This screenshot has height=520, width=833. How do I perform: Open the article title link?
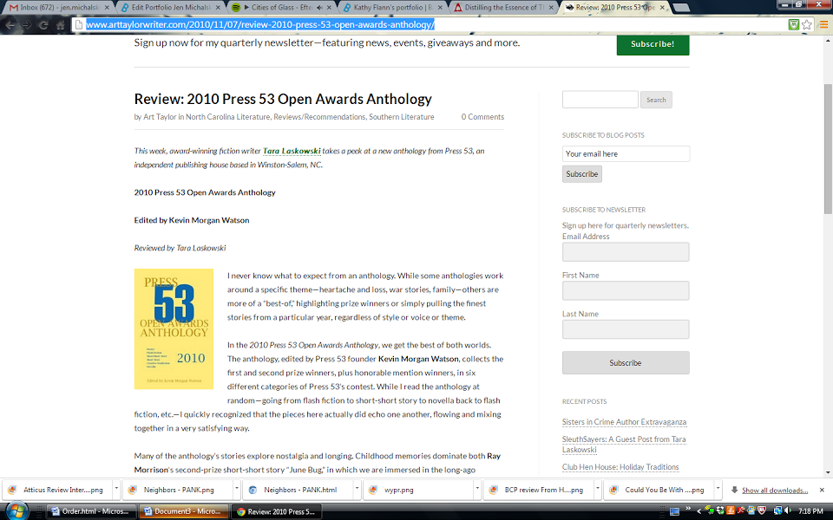tap(283, 99)
